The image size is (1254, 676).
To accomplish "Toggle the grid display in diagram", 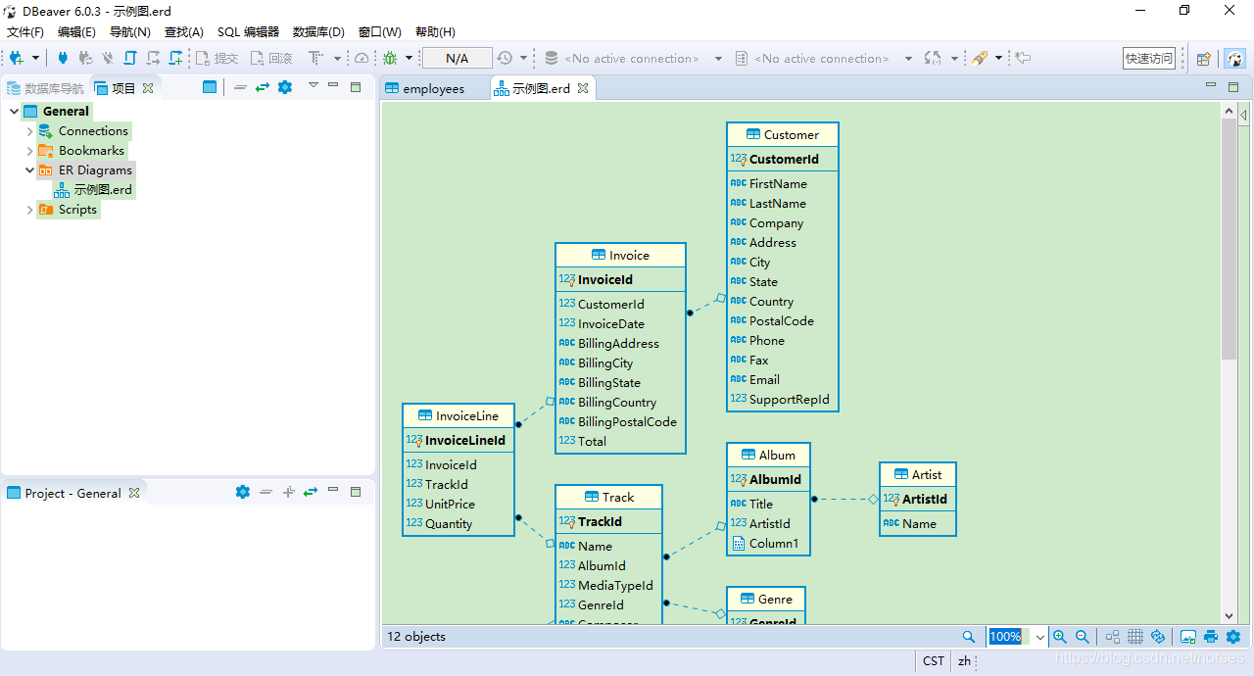I will click(x=1135, y=637).
